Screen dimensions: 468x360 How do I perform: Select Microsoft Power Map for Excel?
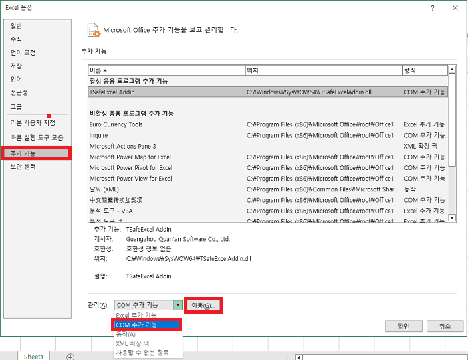[268, 157]
